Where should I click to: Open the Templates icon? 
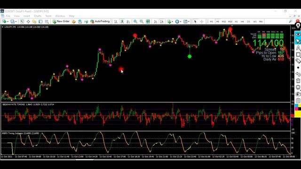click(x=185, y=22)
